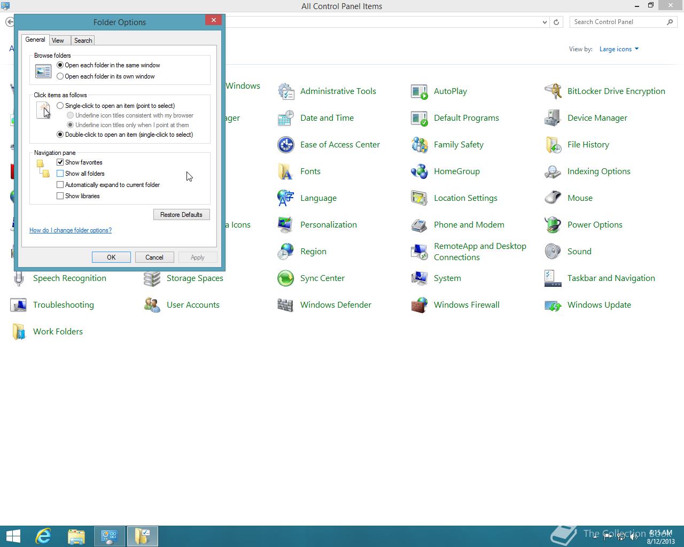The height and width of the screenshot is (547, 684).
Task: Open Speech Recognition link
Action: coord(69,278)
